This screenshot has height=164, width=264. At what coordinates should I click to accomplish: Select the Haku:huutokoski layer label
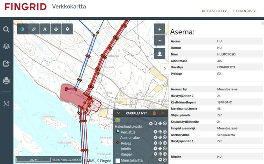(128, 126)
